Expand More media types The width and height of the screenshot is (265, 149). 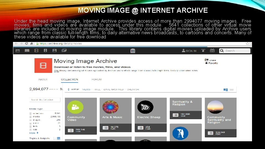(x=34, y=133)
